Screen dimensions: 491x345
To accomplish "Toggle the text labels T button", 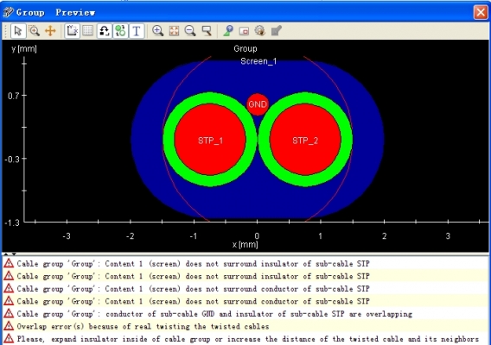I will 137,31.
